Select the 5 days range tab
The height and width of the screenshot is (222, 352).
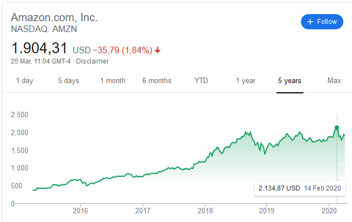(x=68, y=81)
